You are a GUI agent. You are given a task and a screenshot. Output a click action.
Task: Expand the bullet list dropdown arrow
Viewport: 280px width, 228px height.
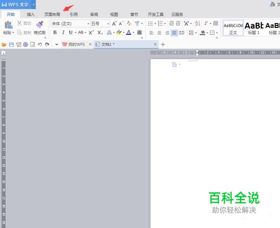pos(155,23)
